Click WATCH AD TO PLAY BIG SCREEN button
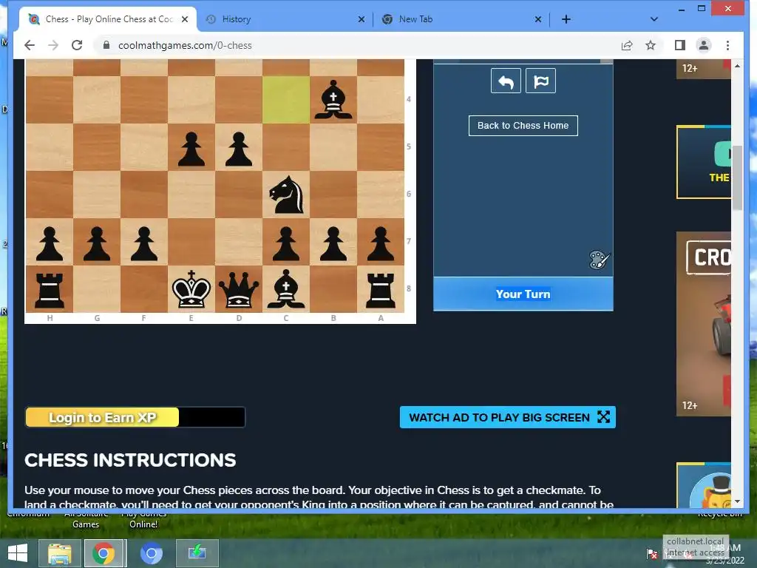 click(507, 417)
